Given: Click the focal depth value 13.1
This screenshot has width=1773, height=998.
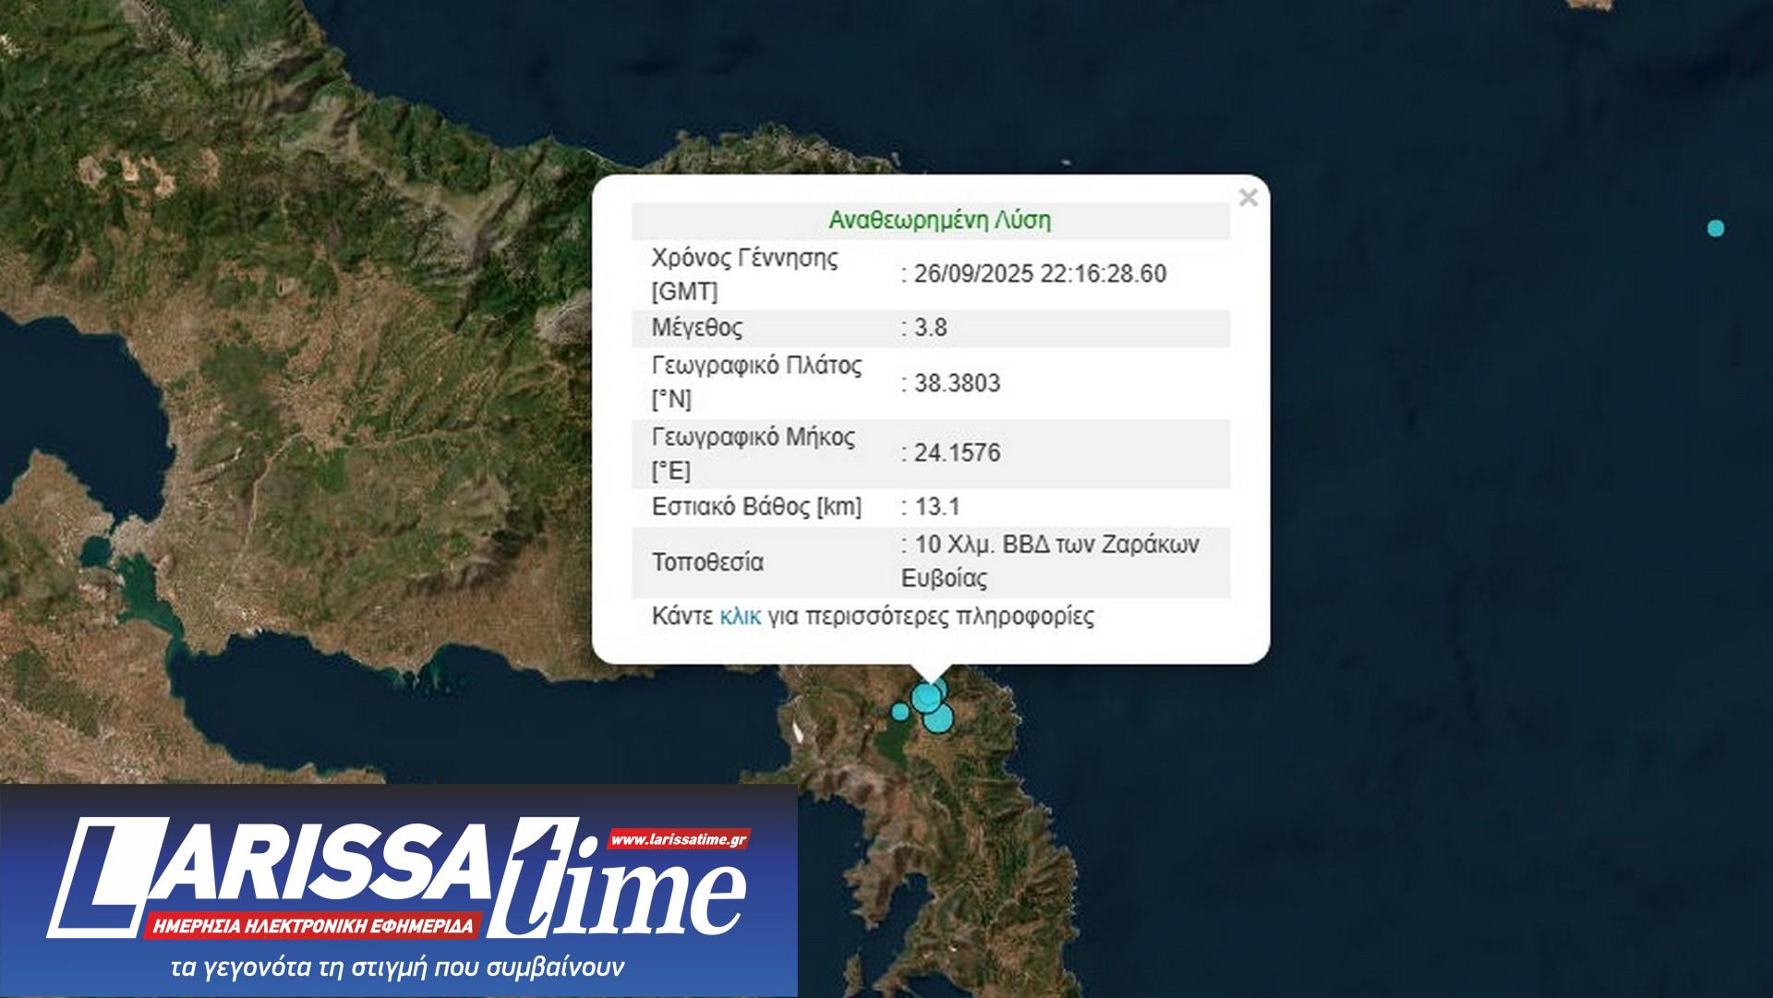Looking at the screenshot, I should [x=937, y=507].
